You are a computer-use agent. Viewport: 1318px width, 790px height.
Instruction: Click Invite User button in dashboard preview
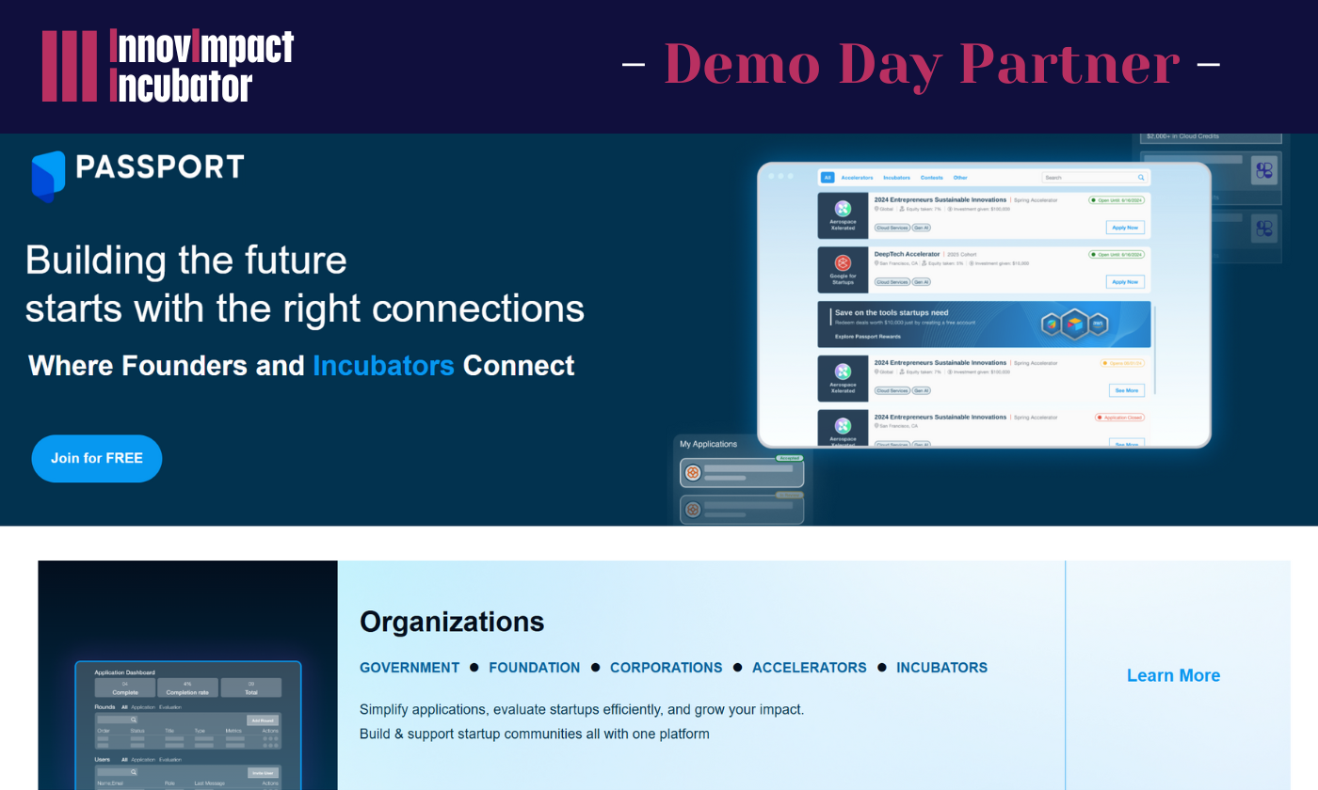point(263,773)
